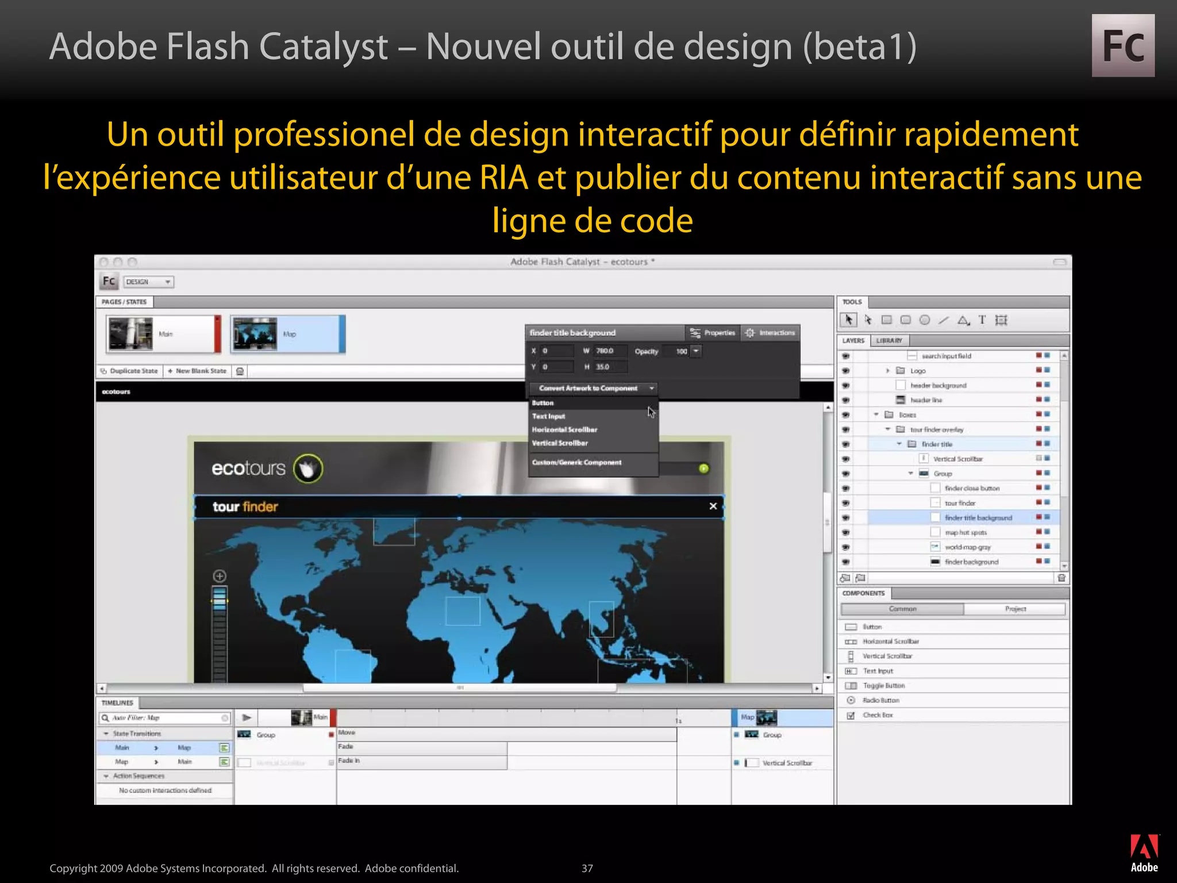The image size is (1177, 883).
Task: Create a new folder in Layers panel
Action: (x=860, y=578)
